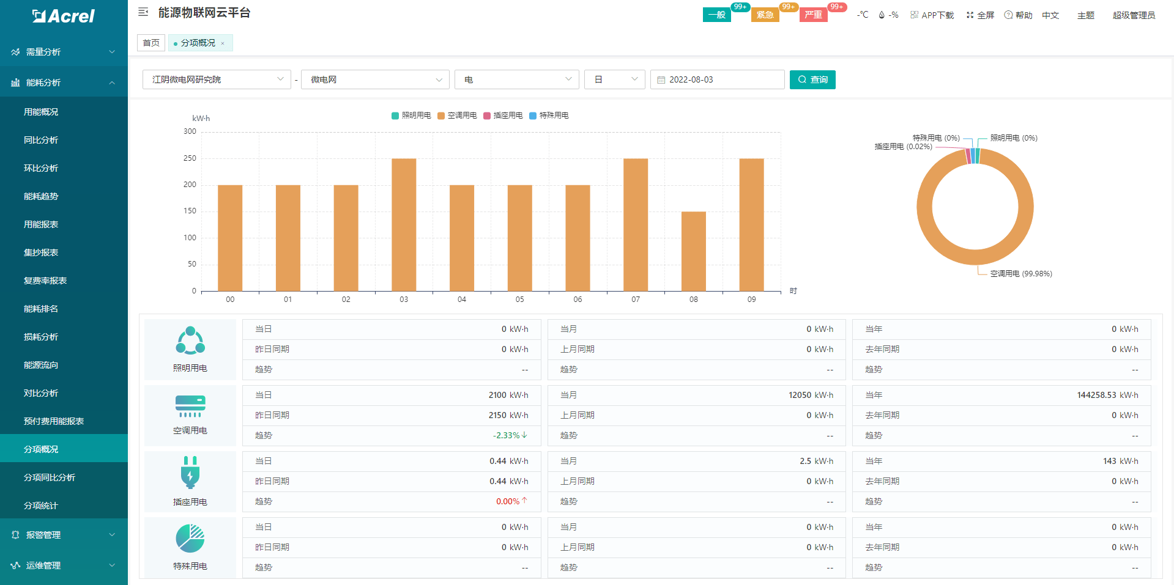Image resolution: width=1174 pixels, height=585 pixels.
Task: Expand 需量分析 menu
Action: (64, 52)
